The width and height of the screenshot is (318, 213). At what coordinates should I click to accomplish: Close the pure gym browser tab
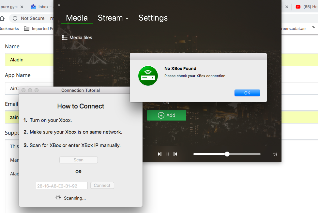coord(22,7)
